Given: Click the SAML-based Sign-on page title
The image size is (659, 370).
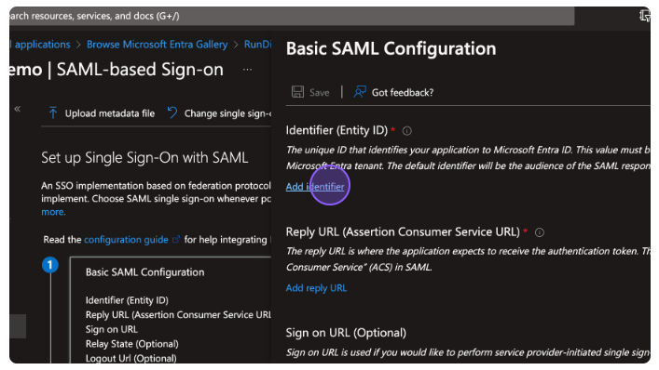Looking at the screenshot, I should [x=140, y=70].
